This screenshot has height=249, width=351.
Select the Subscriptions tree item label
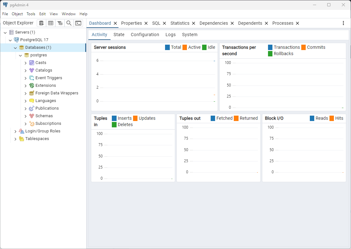pyautogui.click(x=48, y=124)
